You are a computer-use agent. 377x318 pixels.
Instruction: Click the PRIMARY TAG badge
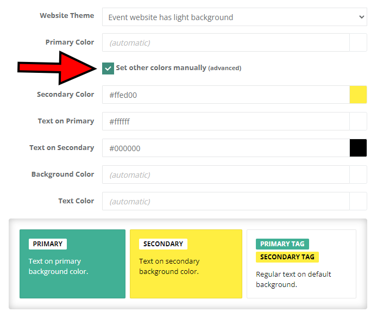tap(282, 244)
